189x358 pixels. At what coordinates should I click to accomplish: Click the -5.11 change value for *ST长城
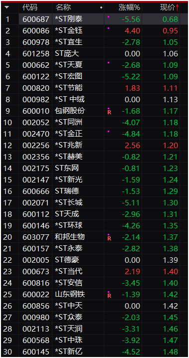point(131,202)
